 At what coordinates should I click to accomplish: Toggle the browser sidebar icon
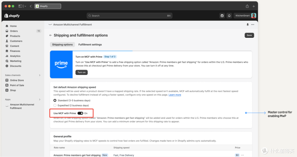(x=20, y=6)
